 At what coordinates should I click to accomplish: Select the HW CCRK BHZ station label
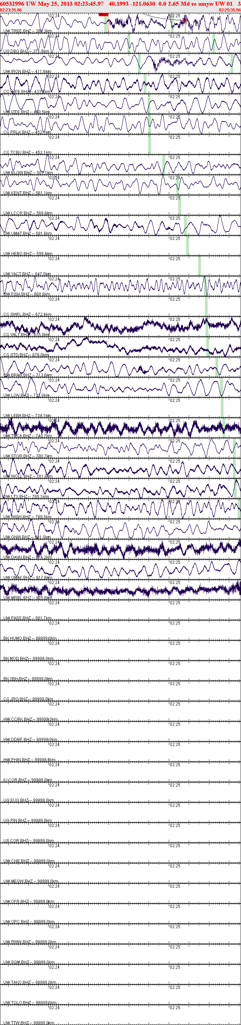point(31,719)
